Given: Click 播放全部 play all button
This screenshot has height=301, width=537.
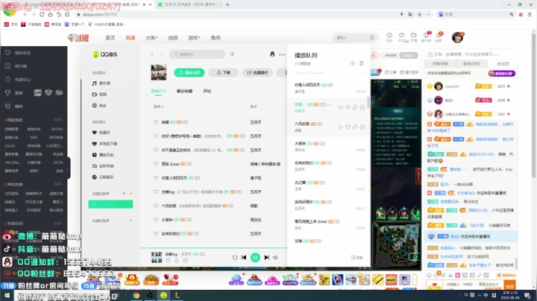Looking at the screenshot, I should (x=189, y=72).
